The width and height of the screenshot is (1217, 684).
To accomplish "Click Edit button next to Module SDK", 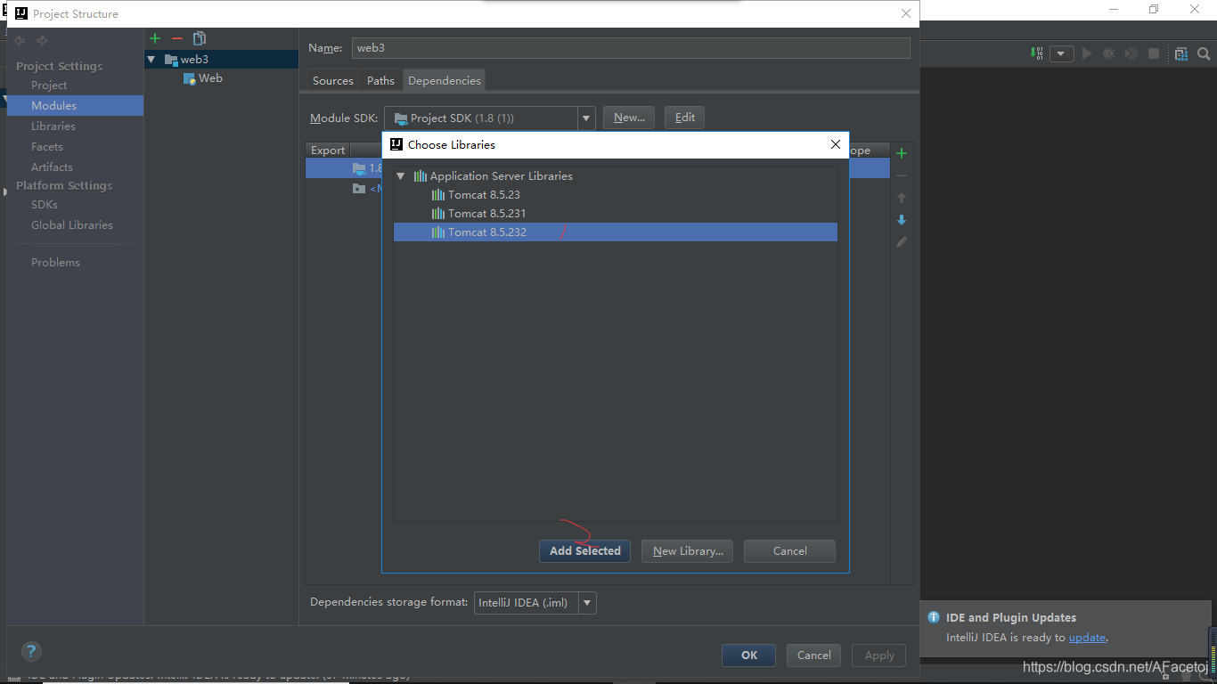I will point(685,118).
